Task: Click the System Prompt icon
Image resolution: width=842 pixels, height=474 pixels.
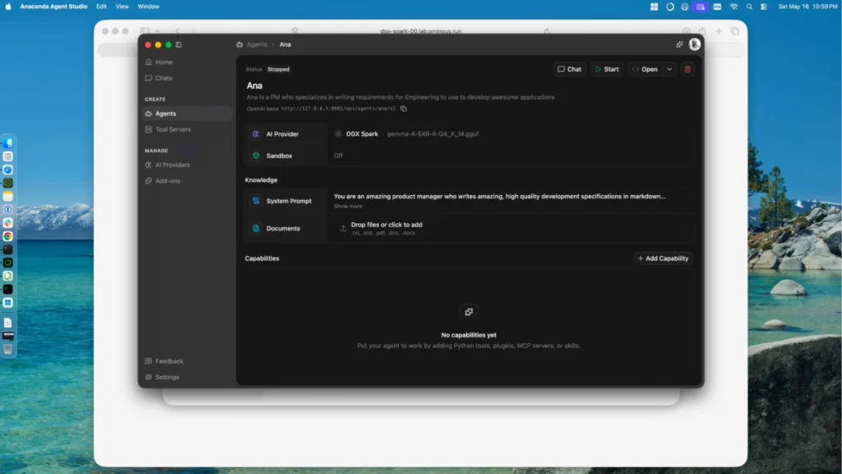Action: tap(257, 201)
